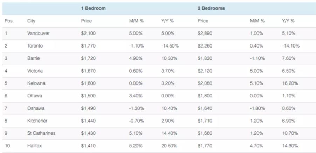The image size is (316, 153).
Task: Select the Victoria row city cell
Action: point(35,71)
